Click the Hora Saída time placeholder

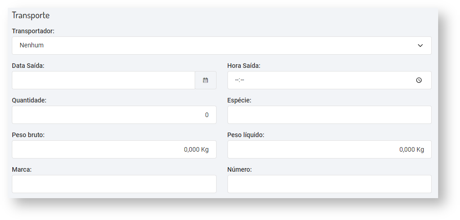[x=240, y=80]
